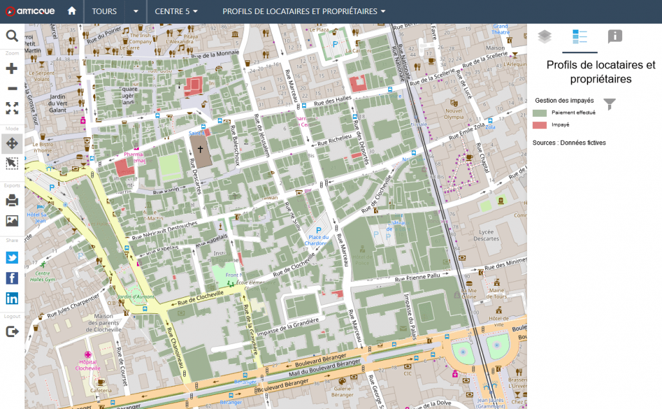Click the Articque logo

(30, 12)
